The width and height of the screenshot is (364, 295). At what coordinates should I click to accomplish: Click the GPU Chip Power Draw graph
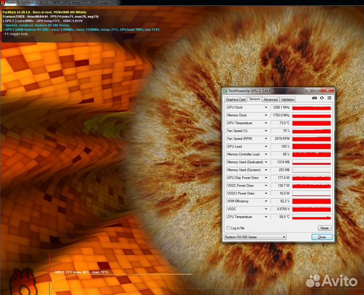coord(312,178)
